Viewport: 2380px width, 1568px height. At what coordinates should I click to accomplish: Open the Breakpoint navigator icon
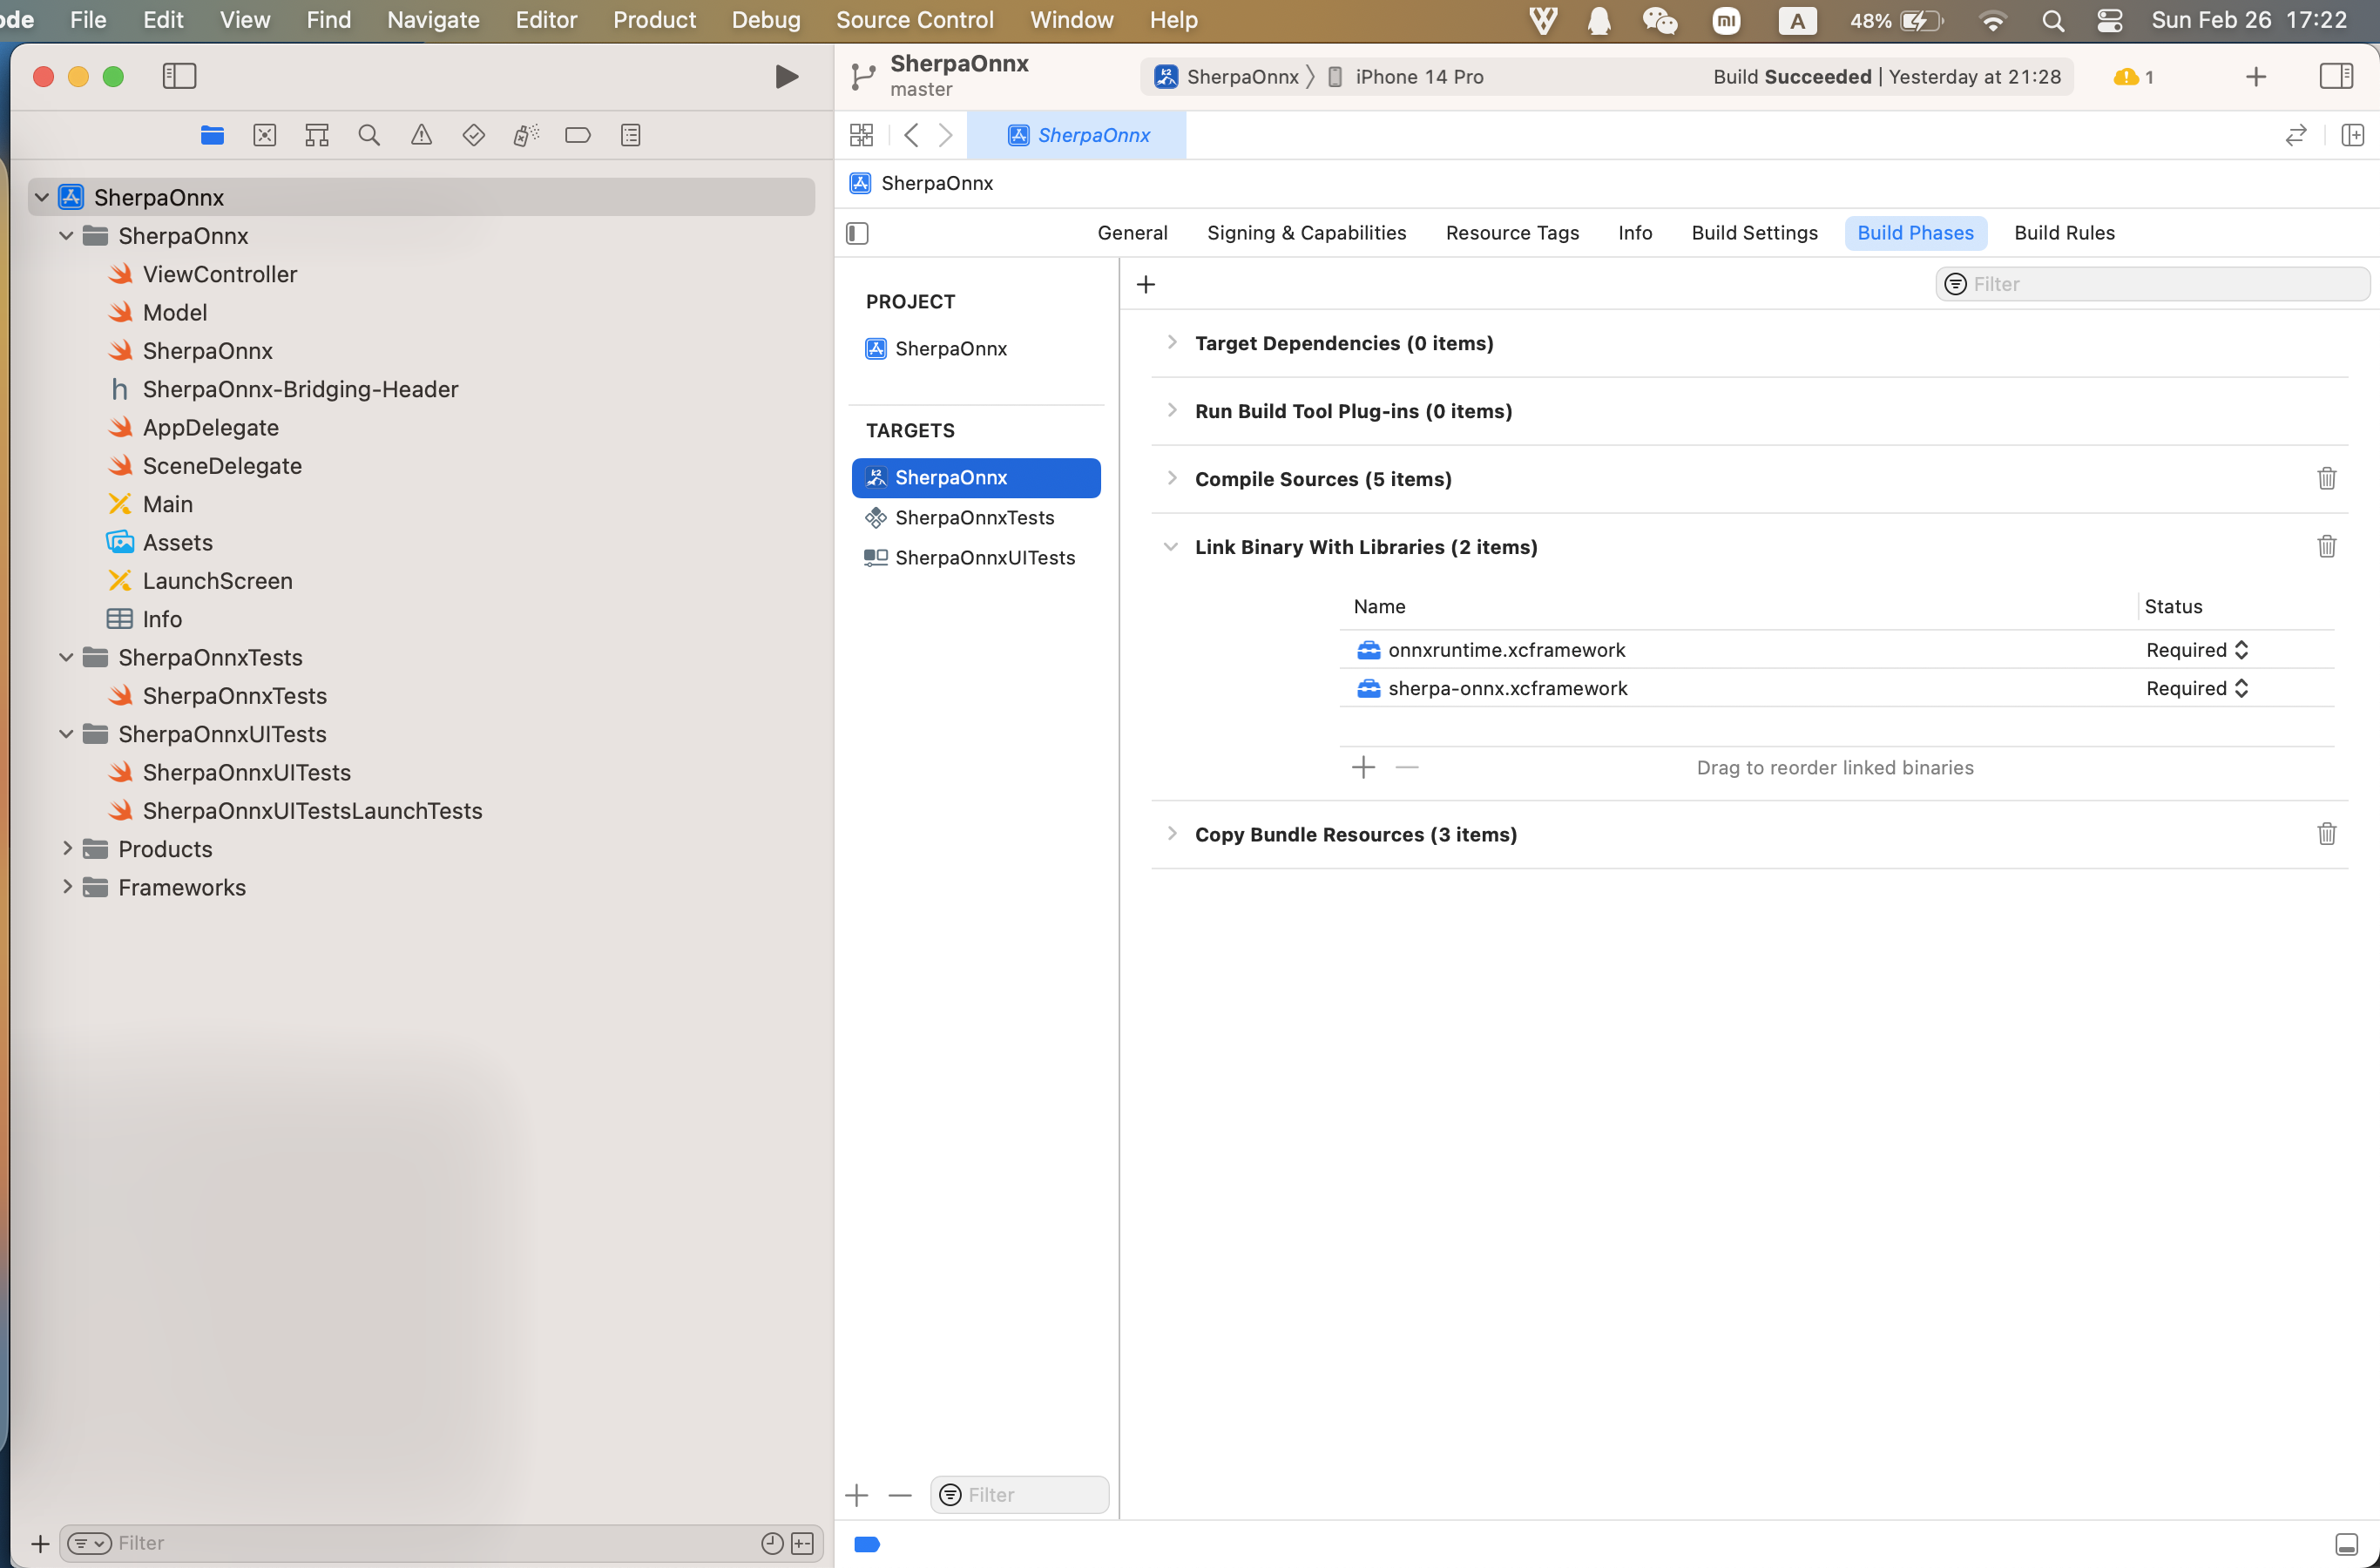578,135
